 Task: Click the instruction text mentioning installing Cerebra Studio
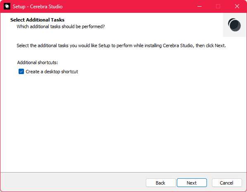click(121, 46)
